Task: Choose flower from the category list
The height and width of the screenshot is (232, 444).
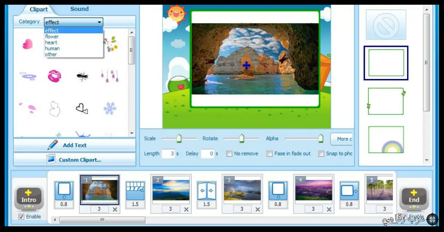Action: tap(52, 36)
